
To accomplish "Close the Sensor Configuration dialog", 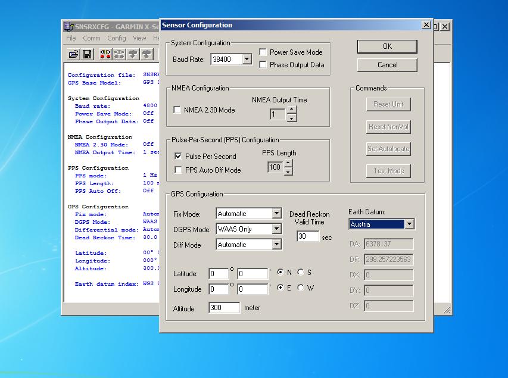I will 426,25.
